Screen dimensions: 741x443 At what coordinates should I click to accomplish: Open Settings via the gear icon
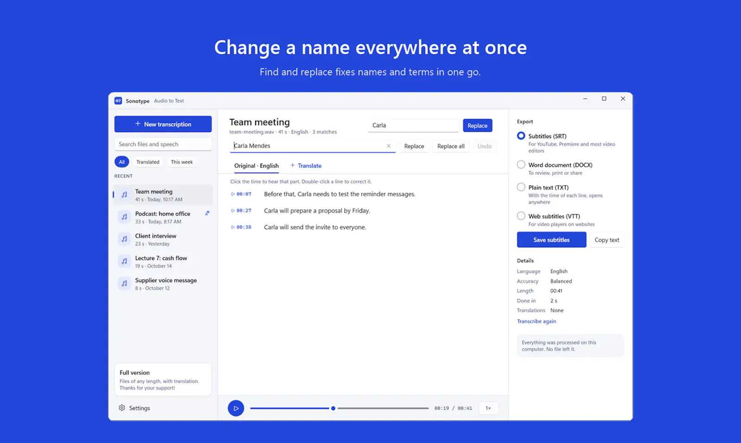click(x=122, y=408)
